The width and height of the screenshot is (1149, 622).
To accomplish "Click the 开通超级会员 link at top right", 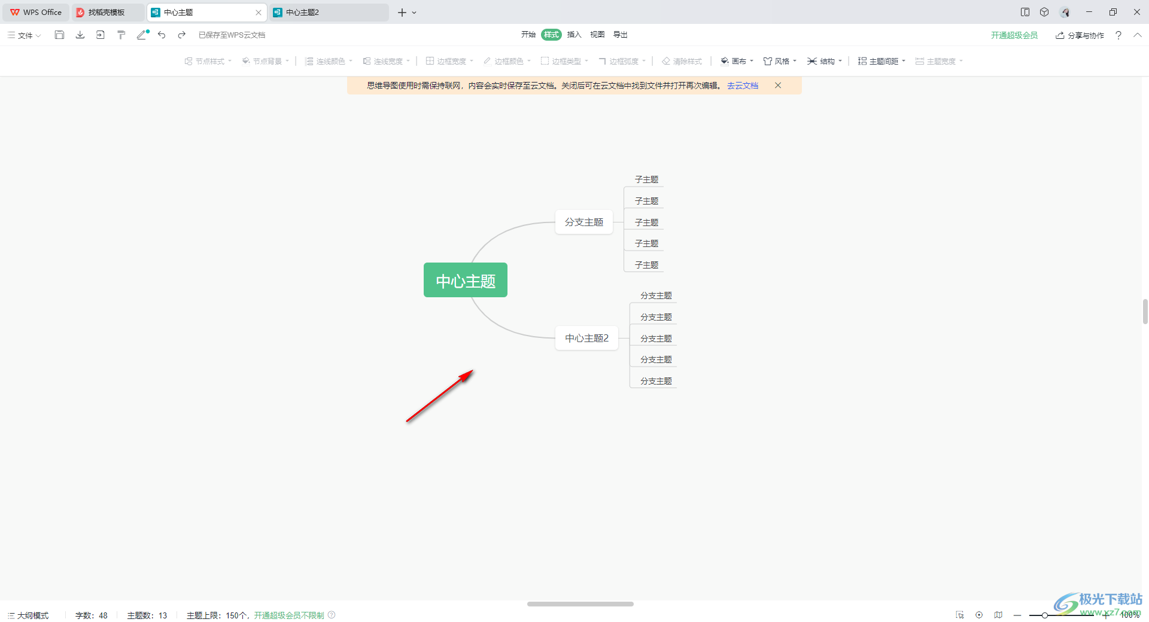I will 1014,35.
